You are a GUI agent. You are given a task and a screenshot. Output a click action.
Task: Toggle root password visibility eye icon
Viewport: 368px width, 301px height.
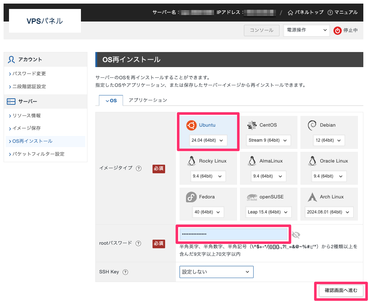pos(296,235)
